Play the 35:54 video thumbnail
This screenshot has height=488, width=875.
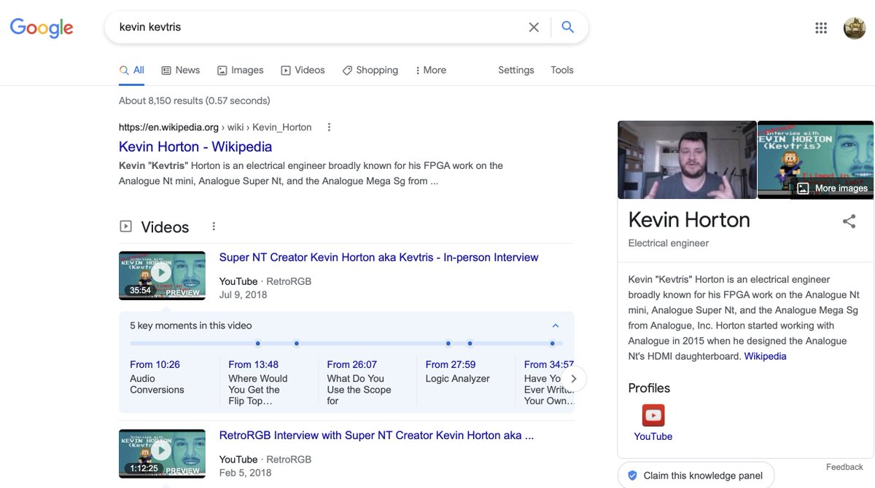(162, 275)
